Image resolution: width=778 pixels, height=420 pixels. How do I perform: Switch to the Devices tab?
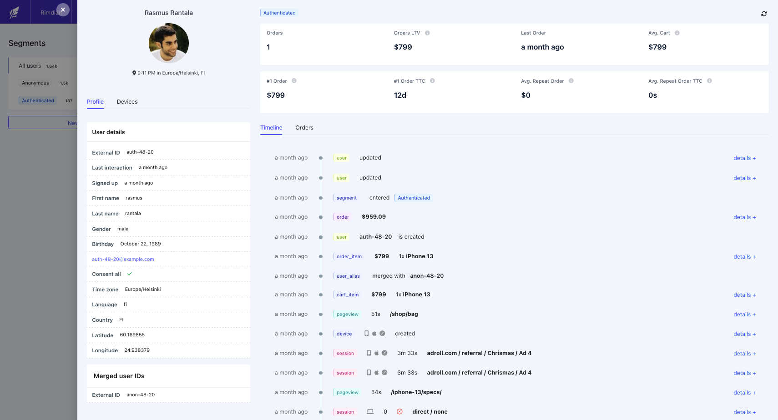pos(127,101)
